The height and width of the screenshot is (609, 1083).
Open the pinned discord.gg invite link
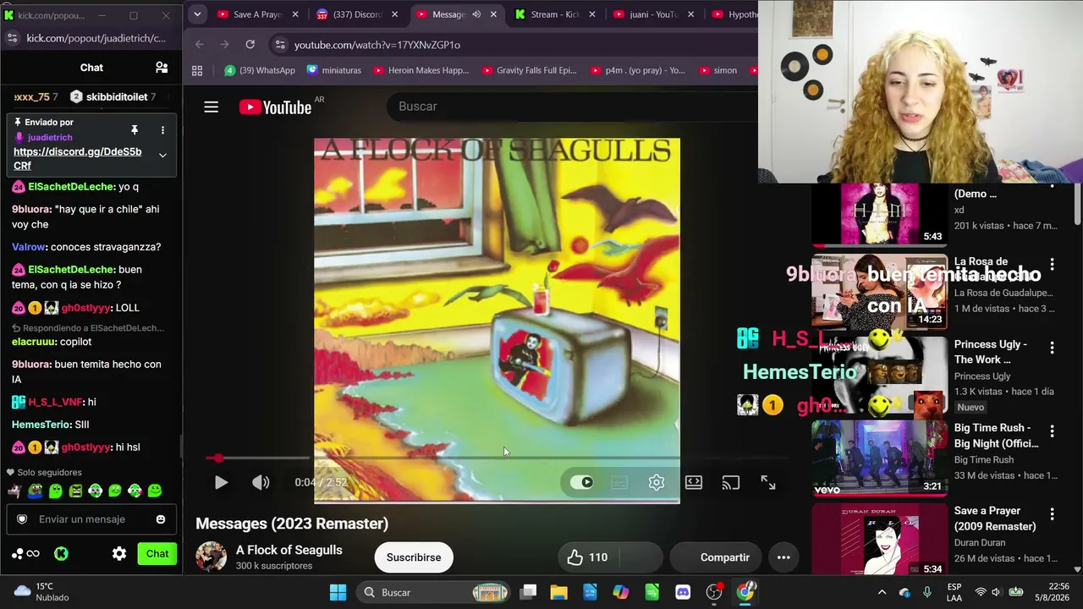(x=77, y=159)
